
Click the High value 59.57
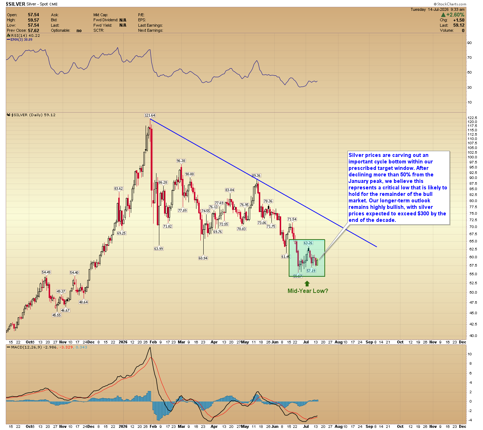[34, 20]
